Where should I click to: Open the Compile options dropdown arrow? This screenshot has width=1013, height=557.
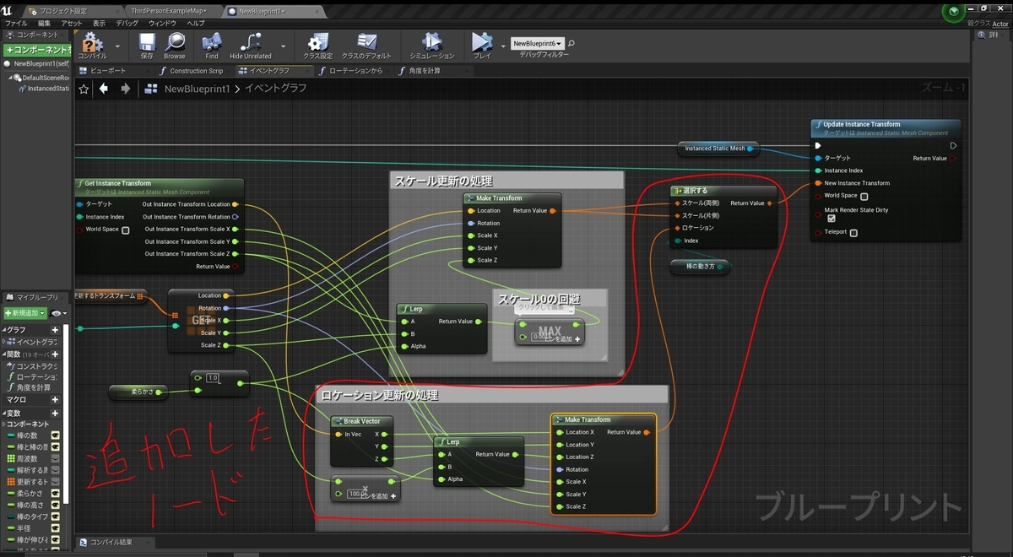tap(117, 46)
